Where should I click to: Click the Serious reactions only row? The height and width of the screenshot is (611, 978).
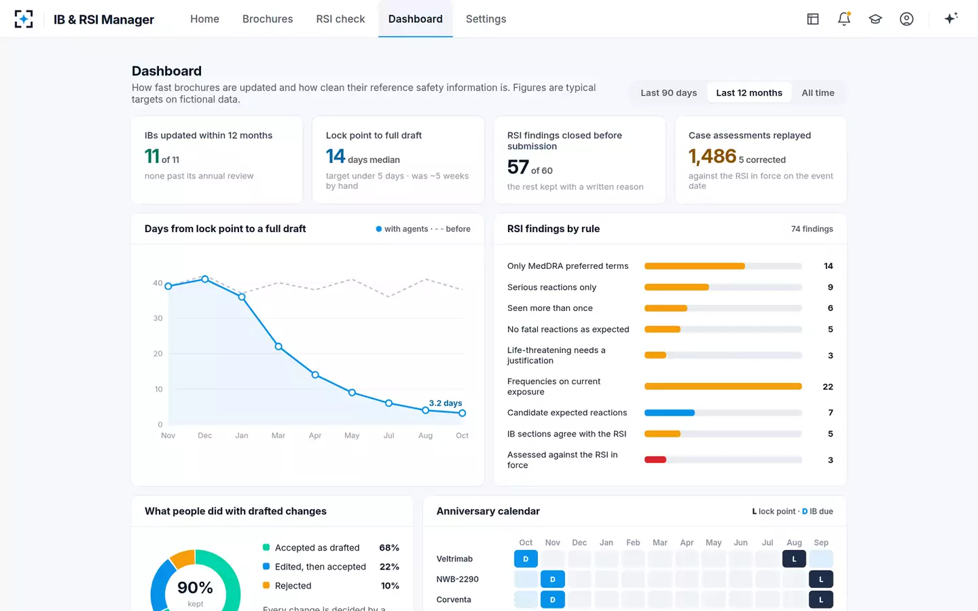coord(670,287)
